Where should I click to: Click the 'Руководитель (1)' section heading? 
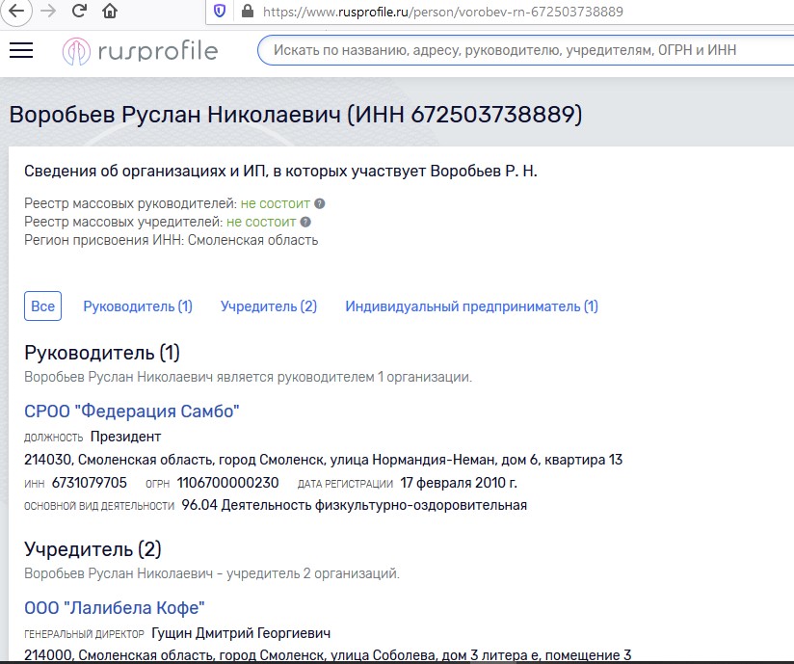tap(102, 353)
